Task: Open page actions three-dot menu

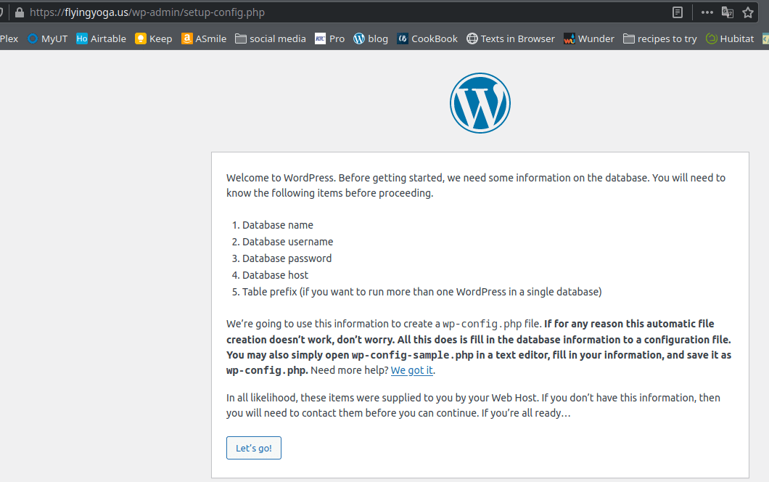Action: [x=707, y=12]
